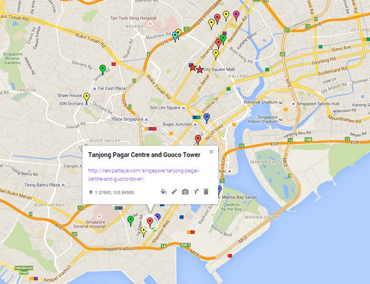Image resolution: width=370 pixels, height=284 pixels.
Task: Click the popup title Tanjong Pagar Centre and Guoco Tower
Action: point(144,155)
